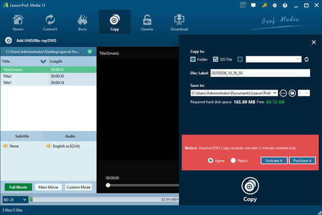Open the Burn module

82,21
